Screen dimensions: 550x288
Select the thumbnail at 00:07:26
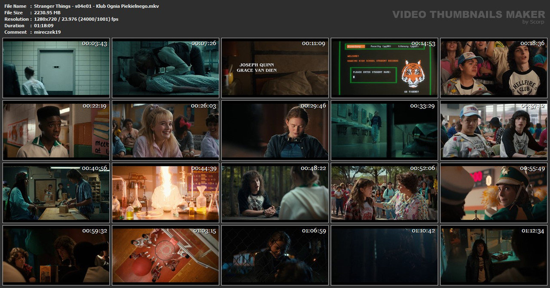(x=165, y=68)
